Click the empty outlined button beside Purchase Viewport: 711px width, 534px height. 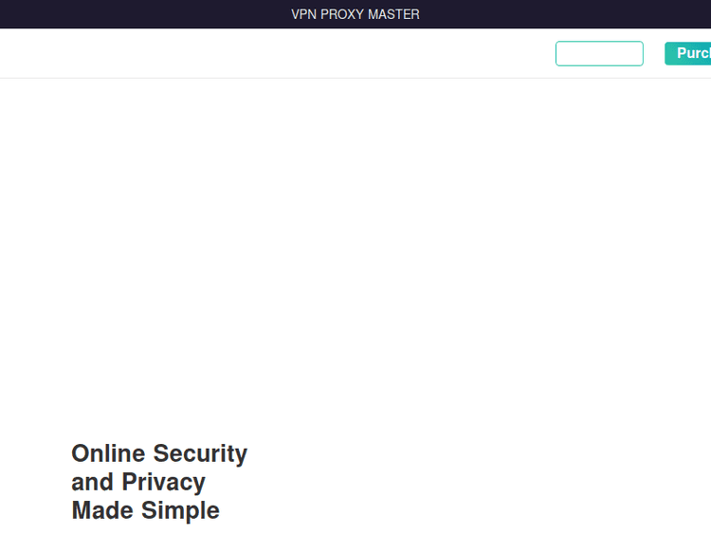tap(599, 54)
